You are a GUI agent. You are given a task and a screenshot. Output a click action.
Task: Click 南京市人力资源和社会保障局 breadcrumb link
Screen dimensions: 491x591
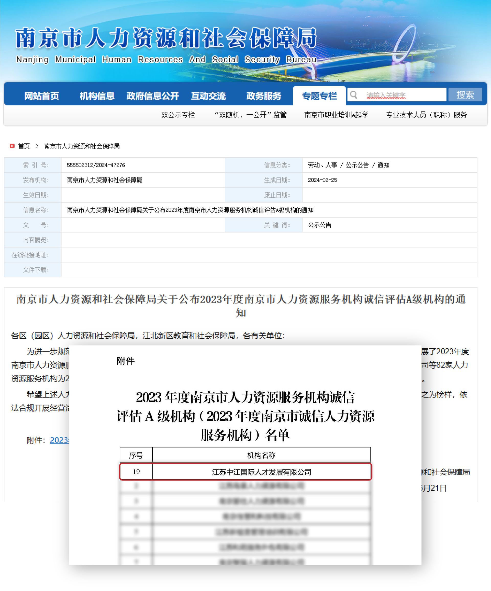tap(82, 146)
